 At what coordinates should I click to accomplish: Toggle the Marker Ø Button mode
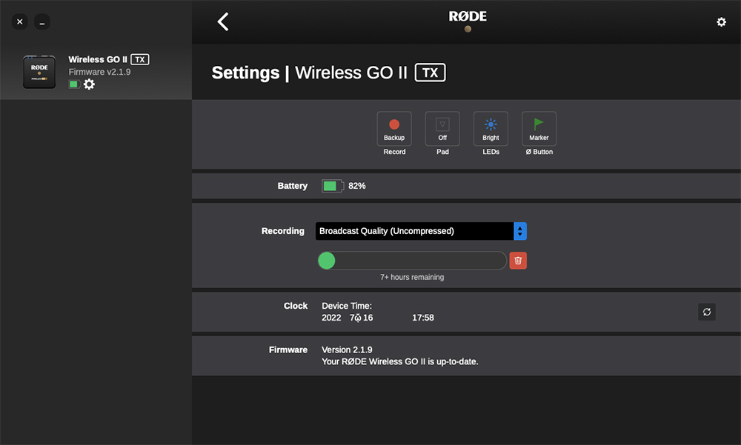point(539,129)
